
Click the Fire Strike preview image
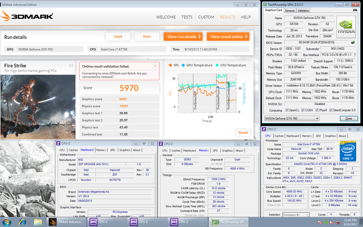38,107
